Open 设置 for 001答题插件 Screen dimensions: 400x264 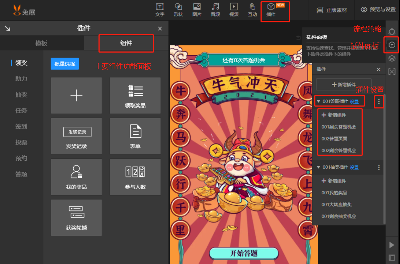coord(354,102)
